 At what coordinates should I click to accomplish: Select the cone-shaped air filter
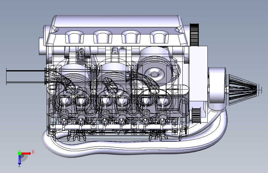(x=242, y=89)
